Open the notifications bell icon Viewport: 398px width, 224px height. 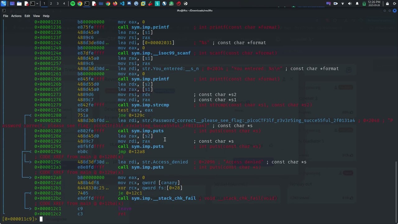[357, 3]
